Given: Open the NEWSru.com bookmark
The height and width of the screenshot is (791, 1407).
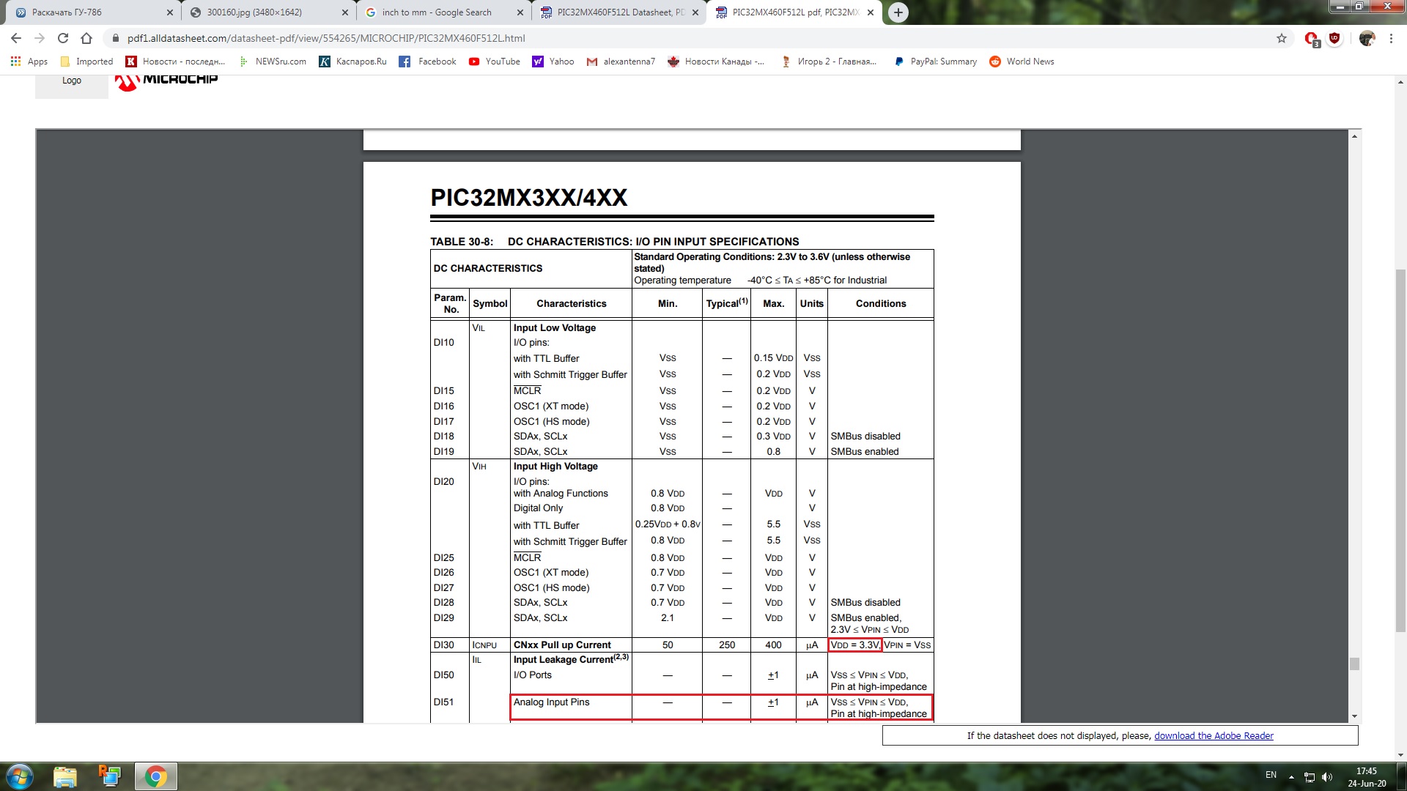Looking at the screenshot, I should point(273,62).
